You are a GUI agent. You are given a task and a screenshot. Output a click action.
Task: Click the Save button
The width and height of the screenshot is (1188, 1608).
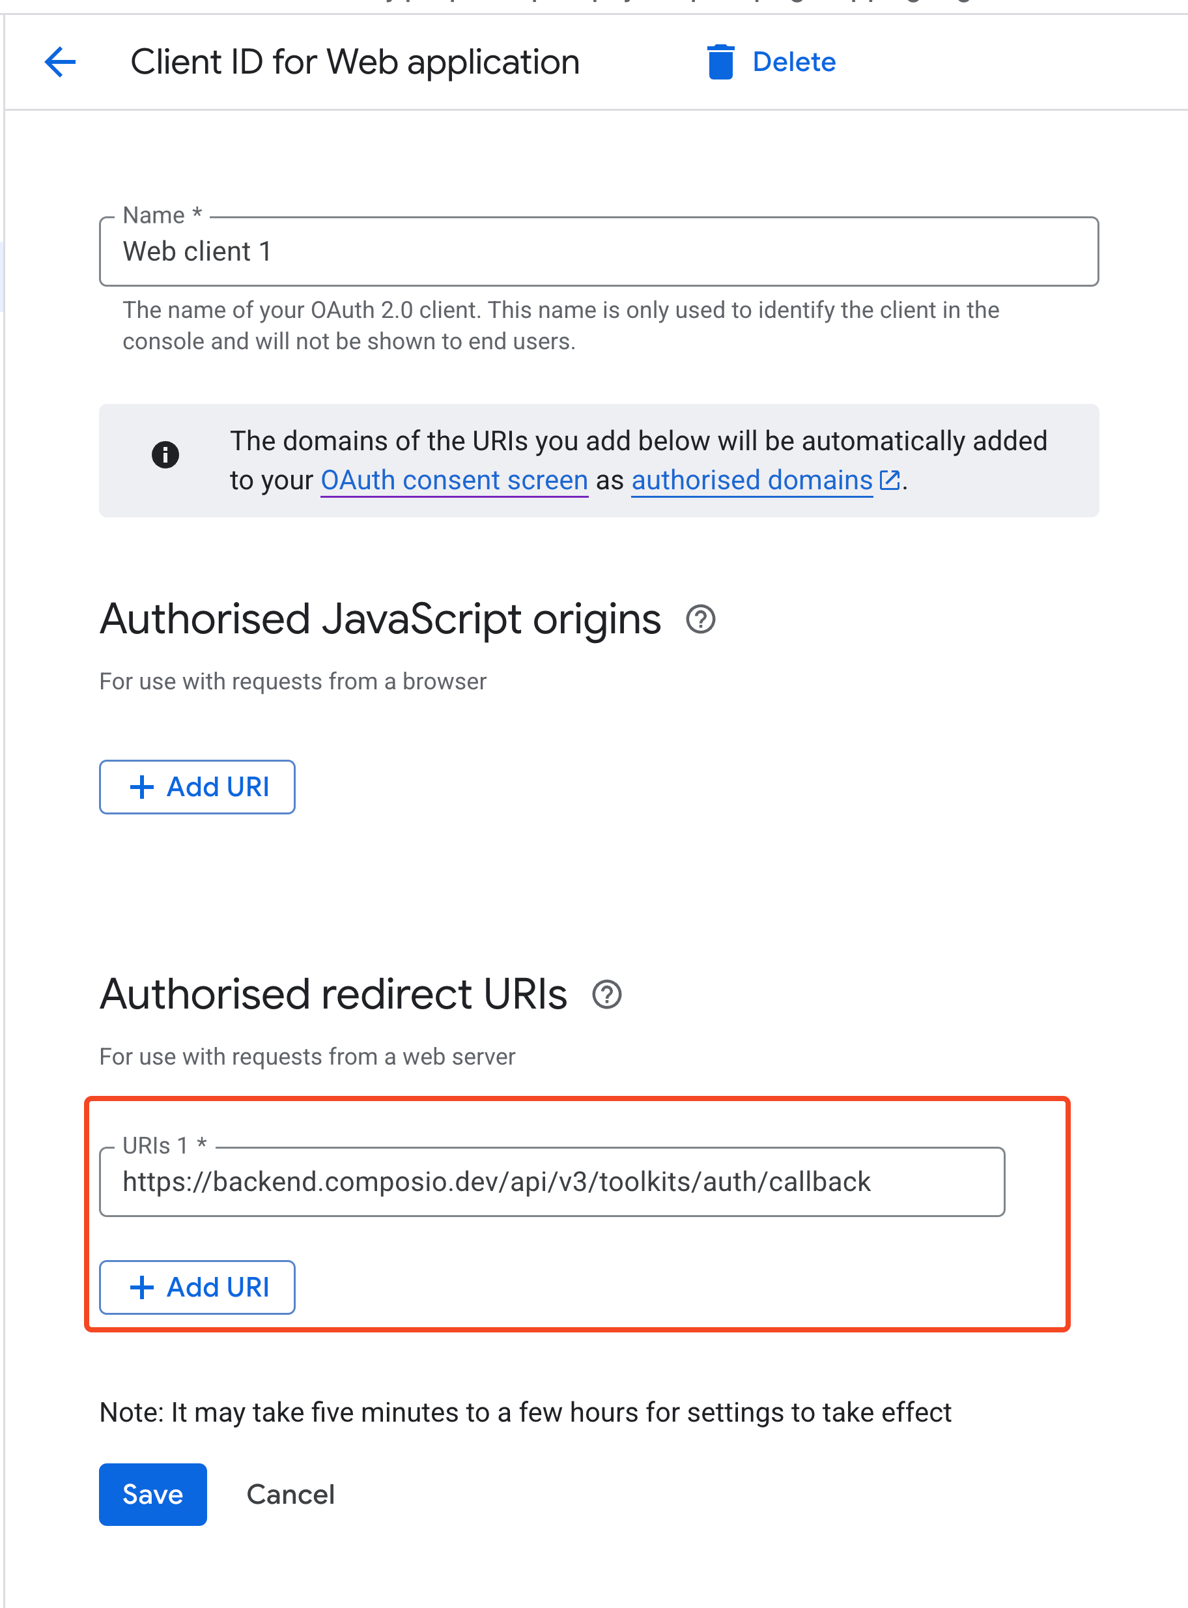152,1495
